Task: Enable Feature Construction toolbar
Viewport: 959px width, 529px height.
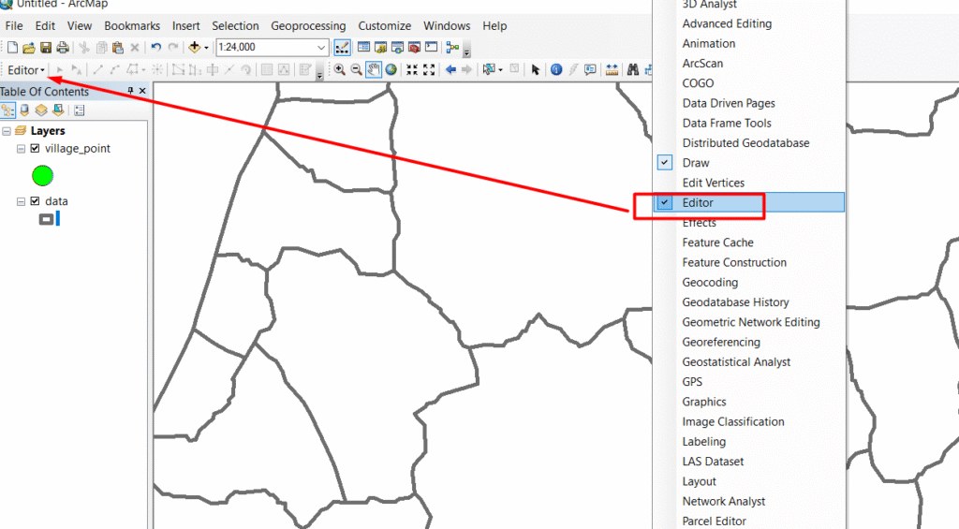Action: point(750,262)
